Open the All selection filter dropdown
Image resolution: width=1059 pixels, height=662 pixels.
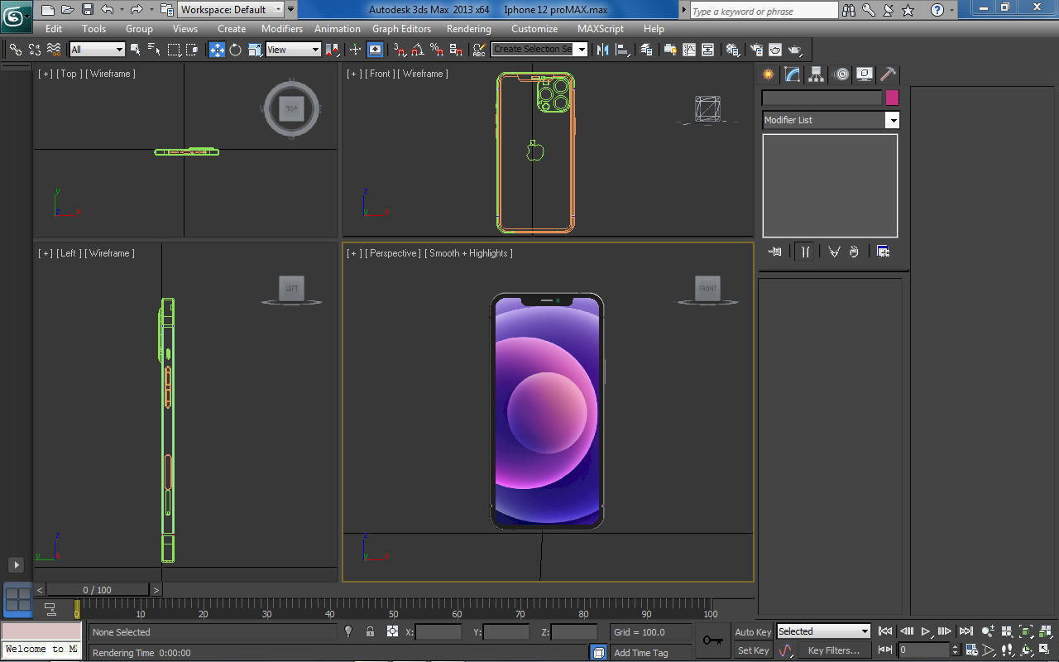point(97,50)
